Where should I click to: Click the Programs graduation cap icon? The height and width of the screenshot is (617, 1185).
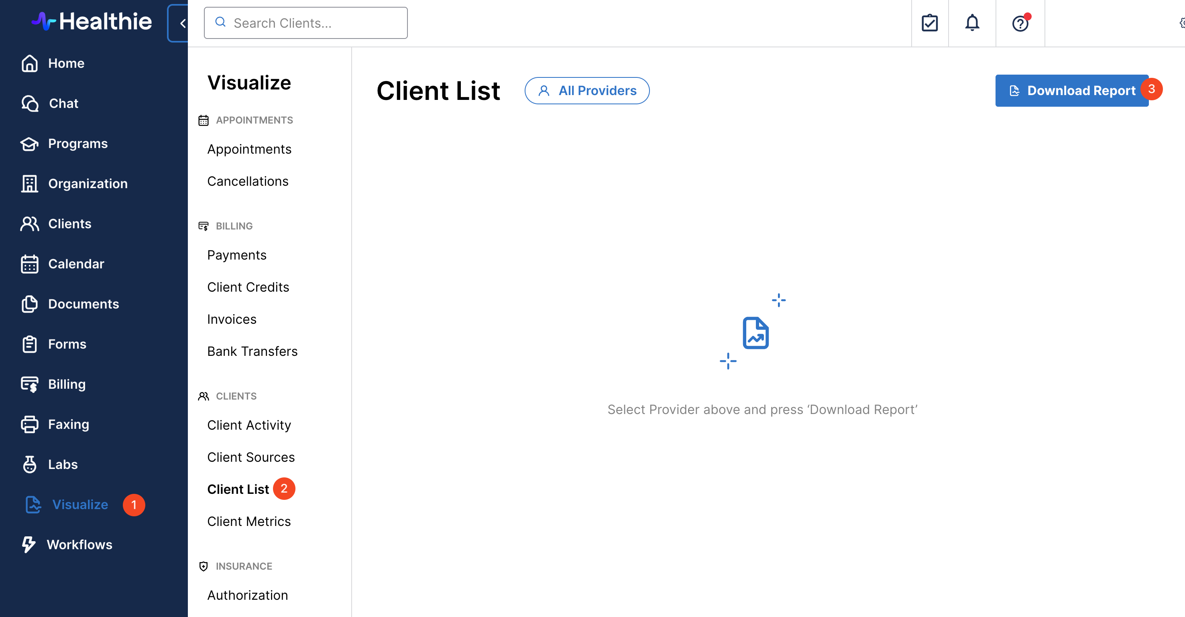[29, 144]
